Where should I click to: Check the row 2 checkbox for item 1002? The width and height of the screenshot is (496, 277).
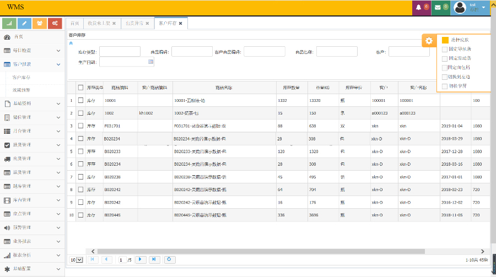coord(80,113)
